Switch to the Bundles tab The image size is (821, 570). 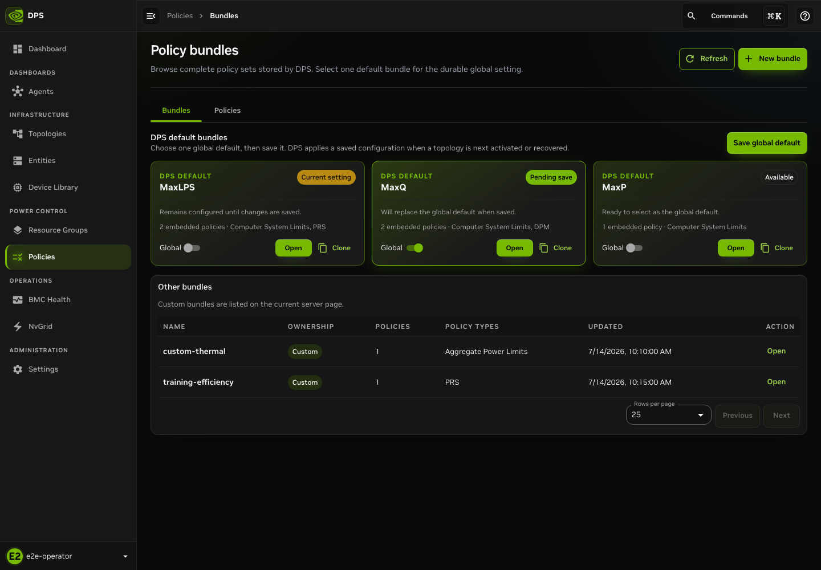click(x=176, y=111)
